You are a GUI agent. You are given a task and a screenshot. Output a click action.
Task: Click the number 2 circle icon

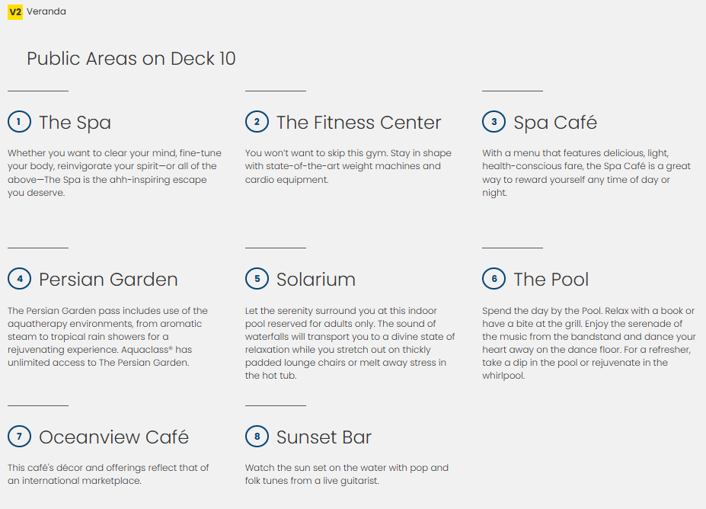(257, 122)
